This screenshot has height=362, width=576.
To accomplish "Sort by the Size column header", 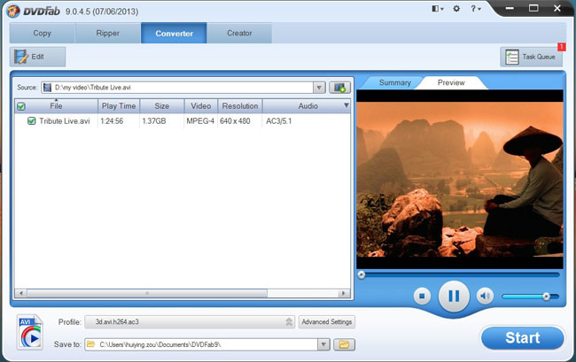I will click(x=161, y=106).
